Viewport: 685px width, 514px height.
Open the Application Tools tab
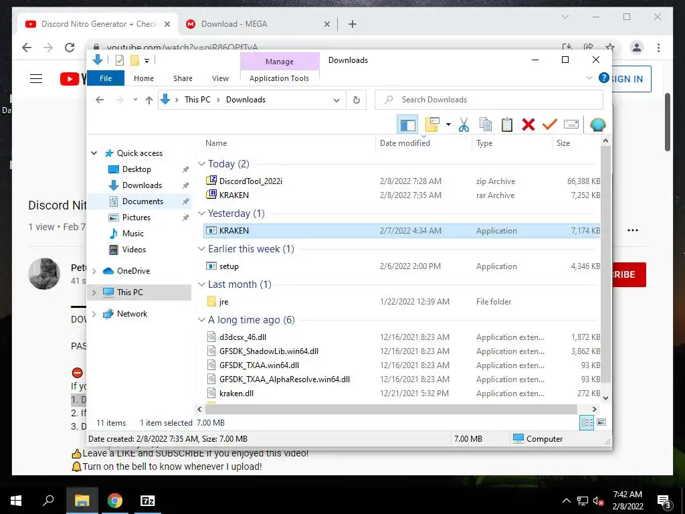point(279,78)
